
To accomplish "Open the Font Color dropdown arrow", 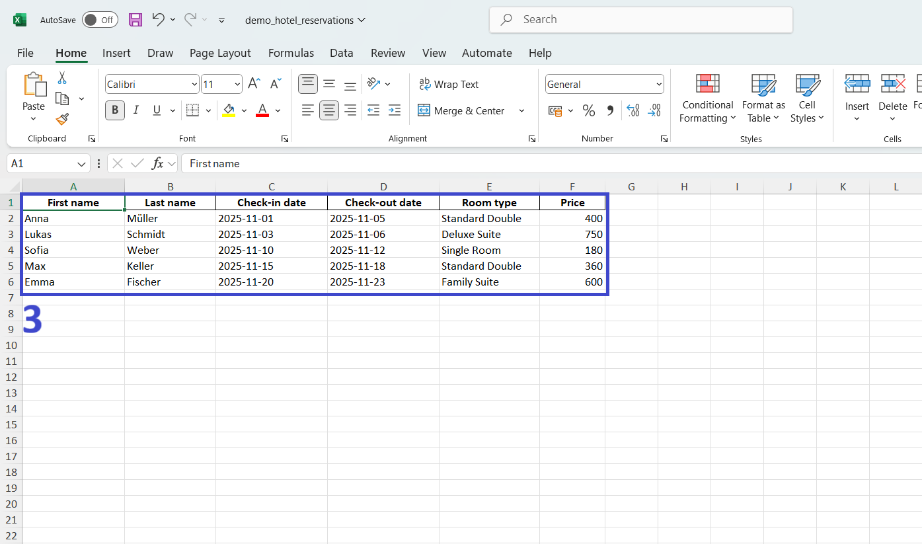I will coord(278,110).
